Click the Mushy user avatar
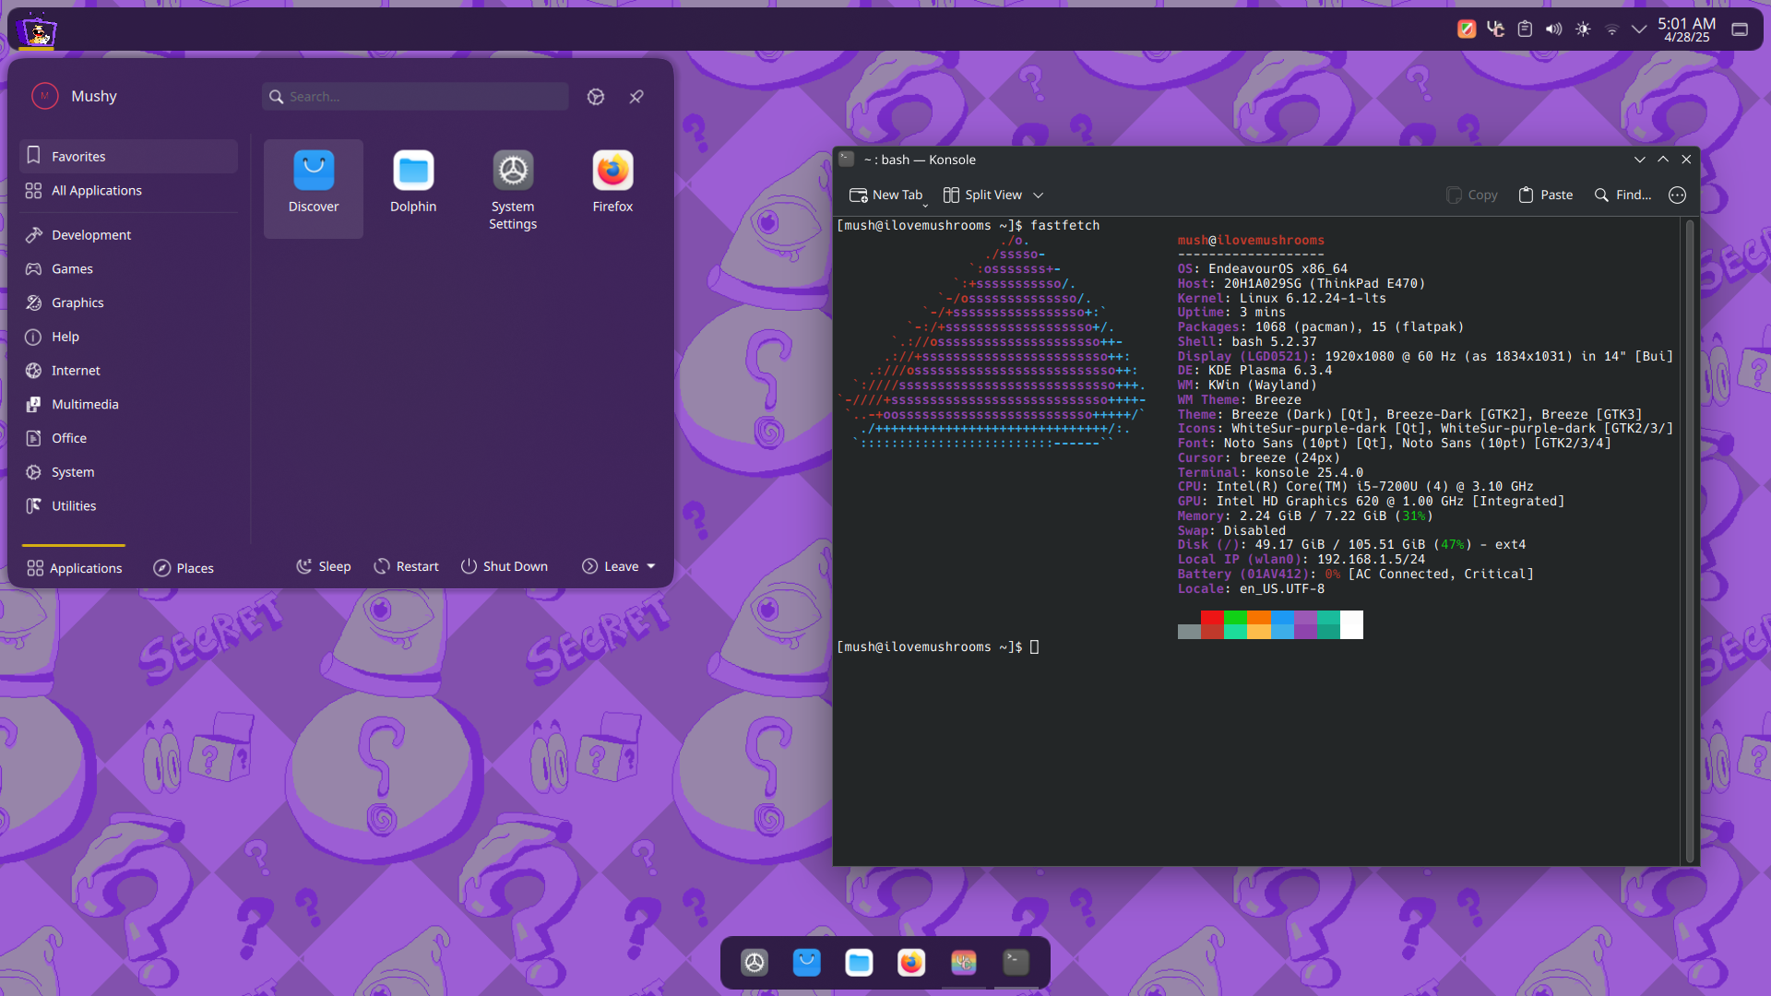 click(44, 96)
